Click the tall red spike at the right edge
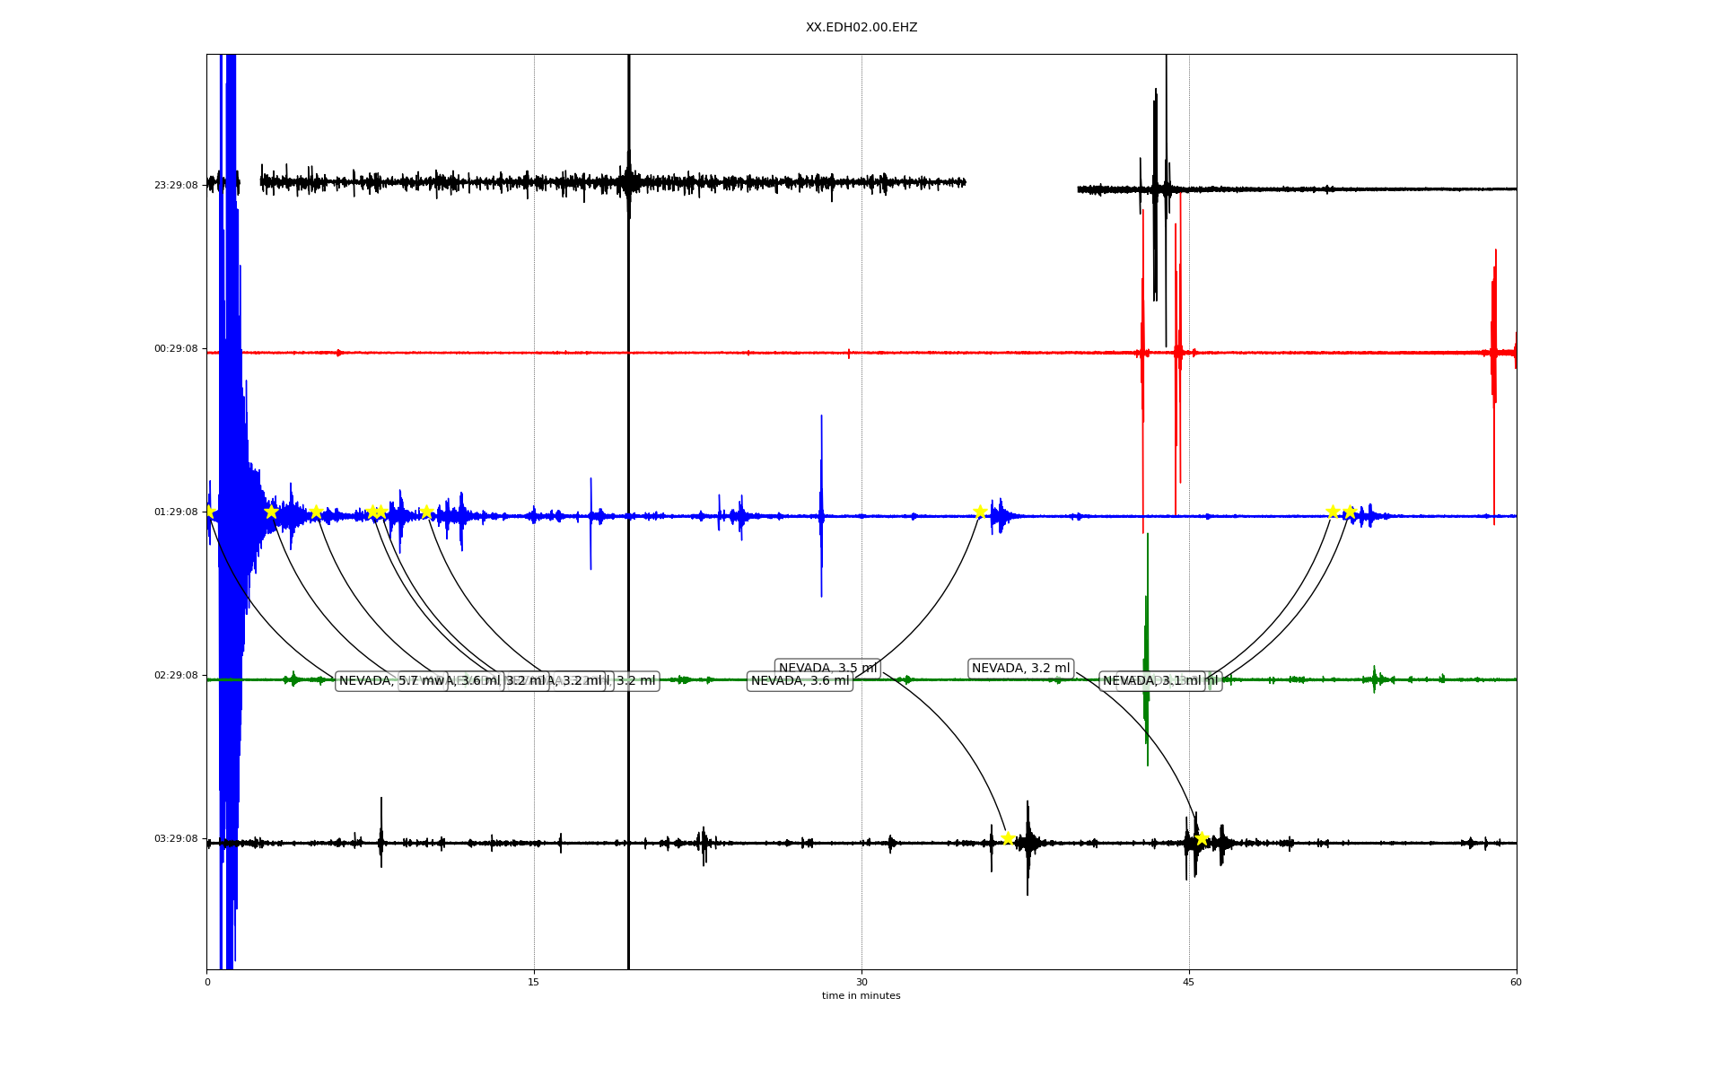This screenshot has height=1077, width=1723. [x=1494, y=314]
